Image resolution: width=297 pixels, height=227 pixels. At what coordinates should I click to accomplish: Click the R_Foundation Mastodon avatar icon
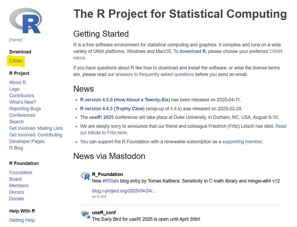point(85,176)
